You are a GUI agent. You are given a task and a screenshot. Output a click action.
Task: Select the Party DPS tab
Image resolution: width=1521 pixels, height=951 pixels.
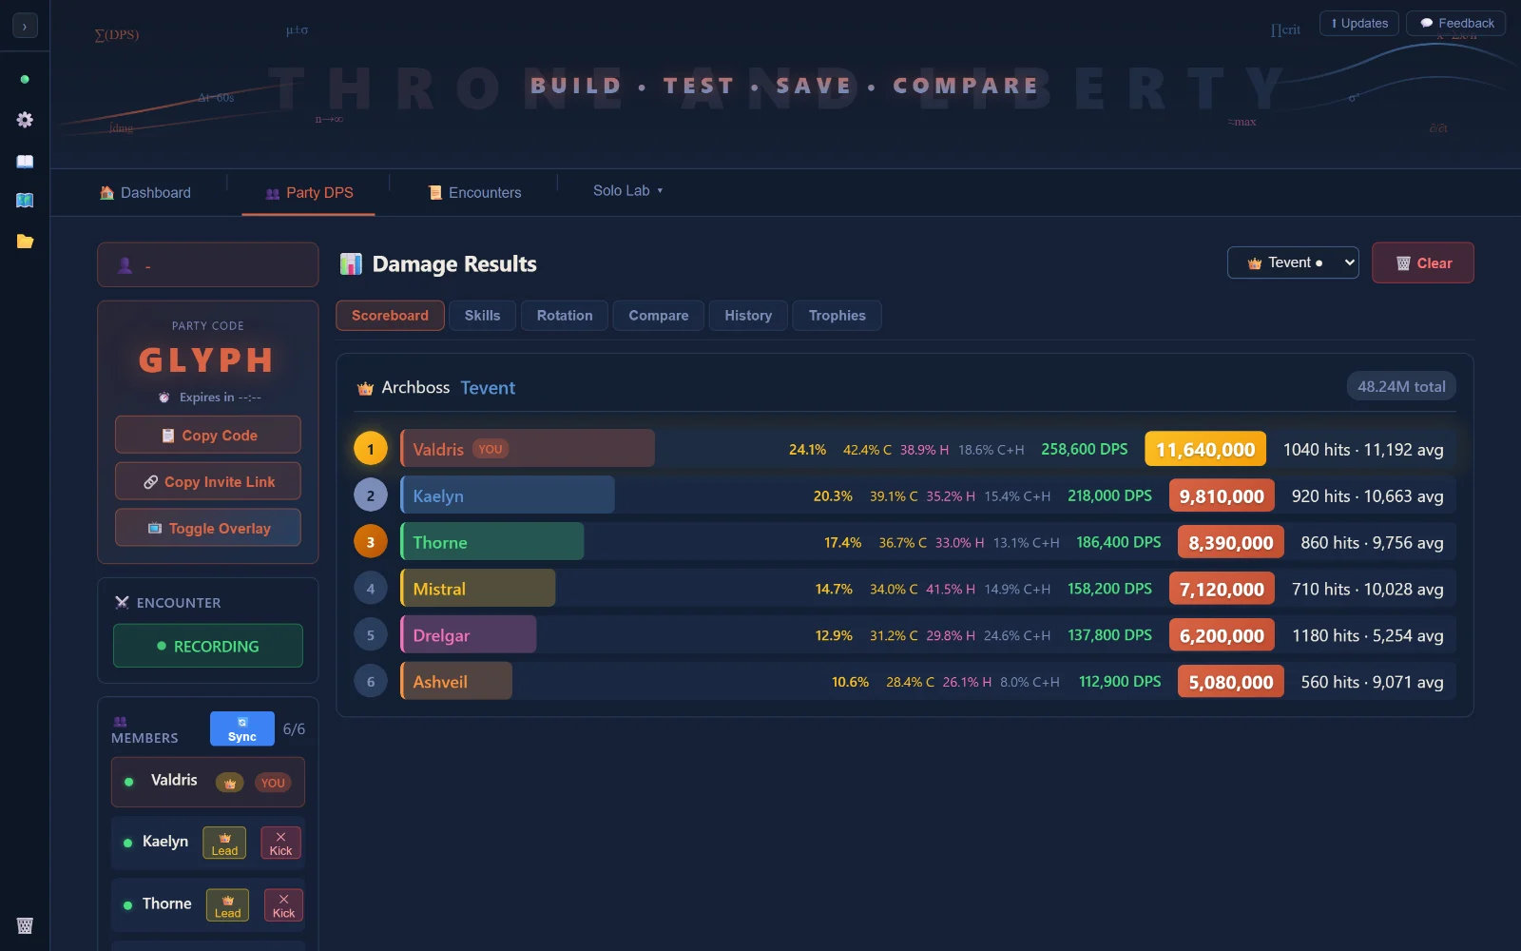click(x=309, y=192)
